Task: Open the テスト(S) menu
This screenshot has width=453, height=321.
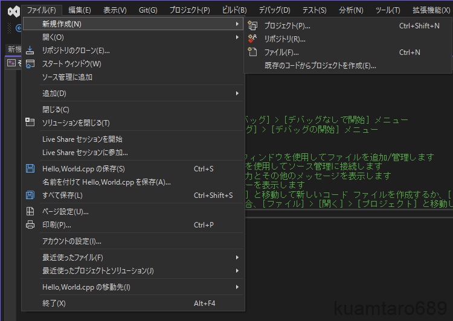Action: pyautogui.click(x=314, y=10)
